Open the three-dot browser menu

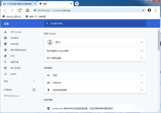[156, 10]
